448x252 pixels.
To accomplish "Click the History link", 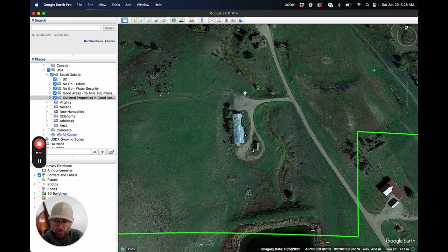I will pos(110,41).
